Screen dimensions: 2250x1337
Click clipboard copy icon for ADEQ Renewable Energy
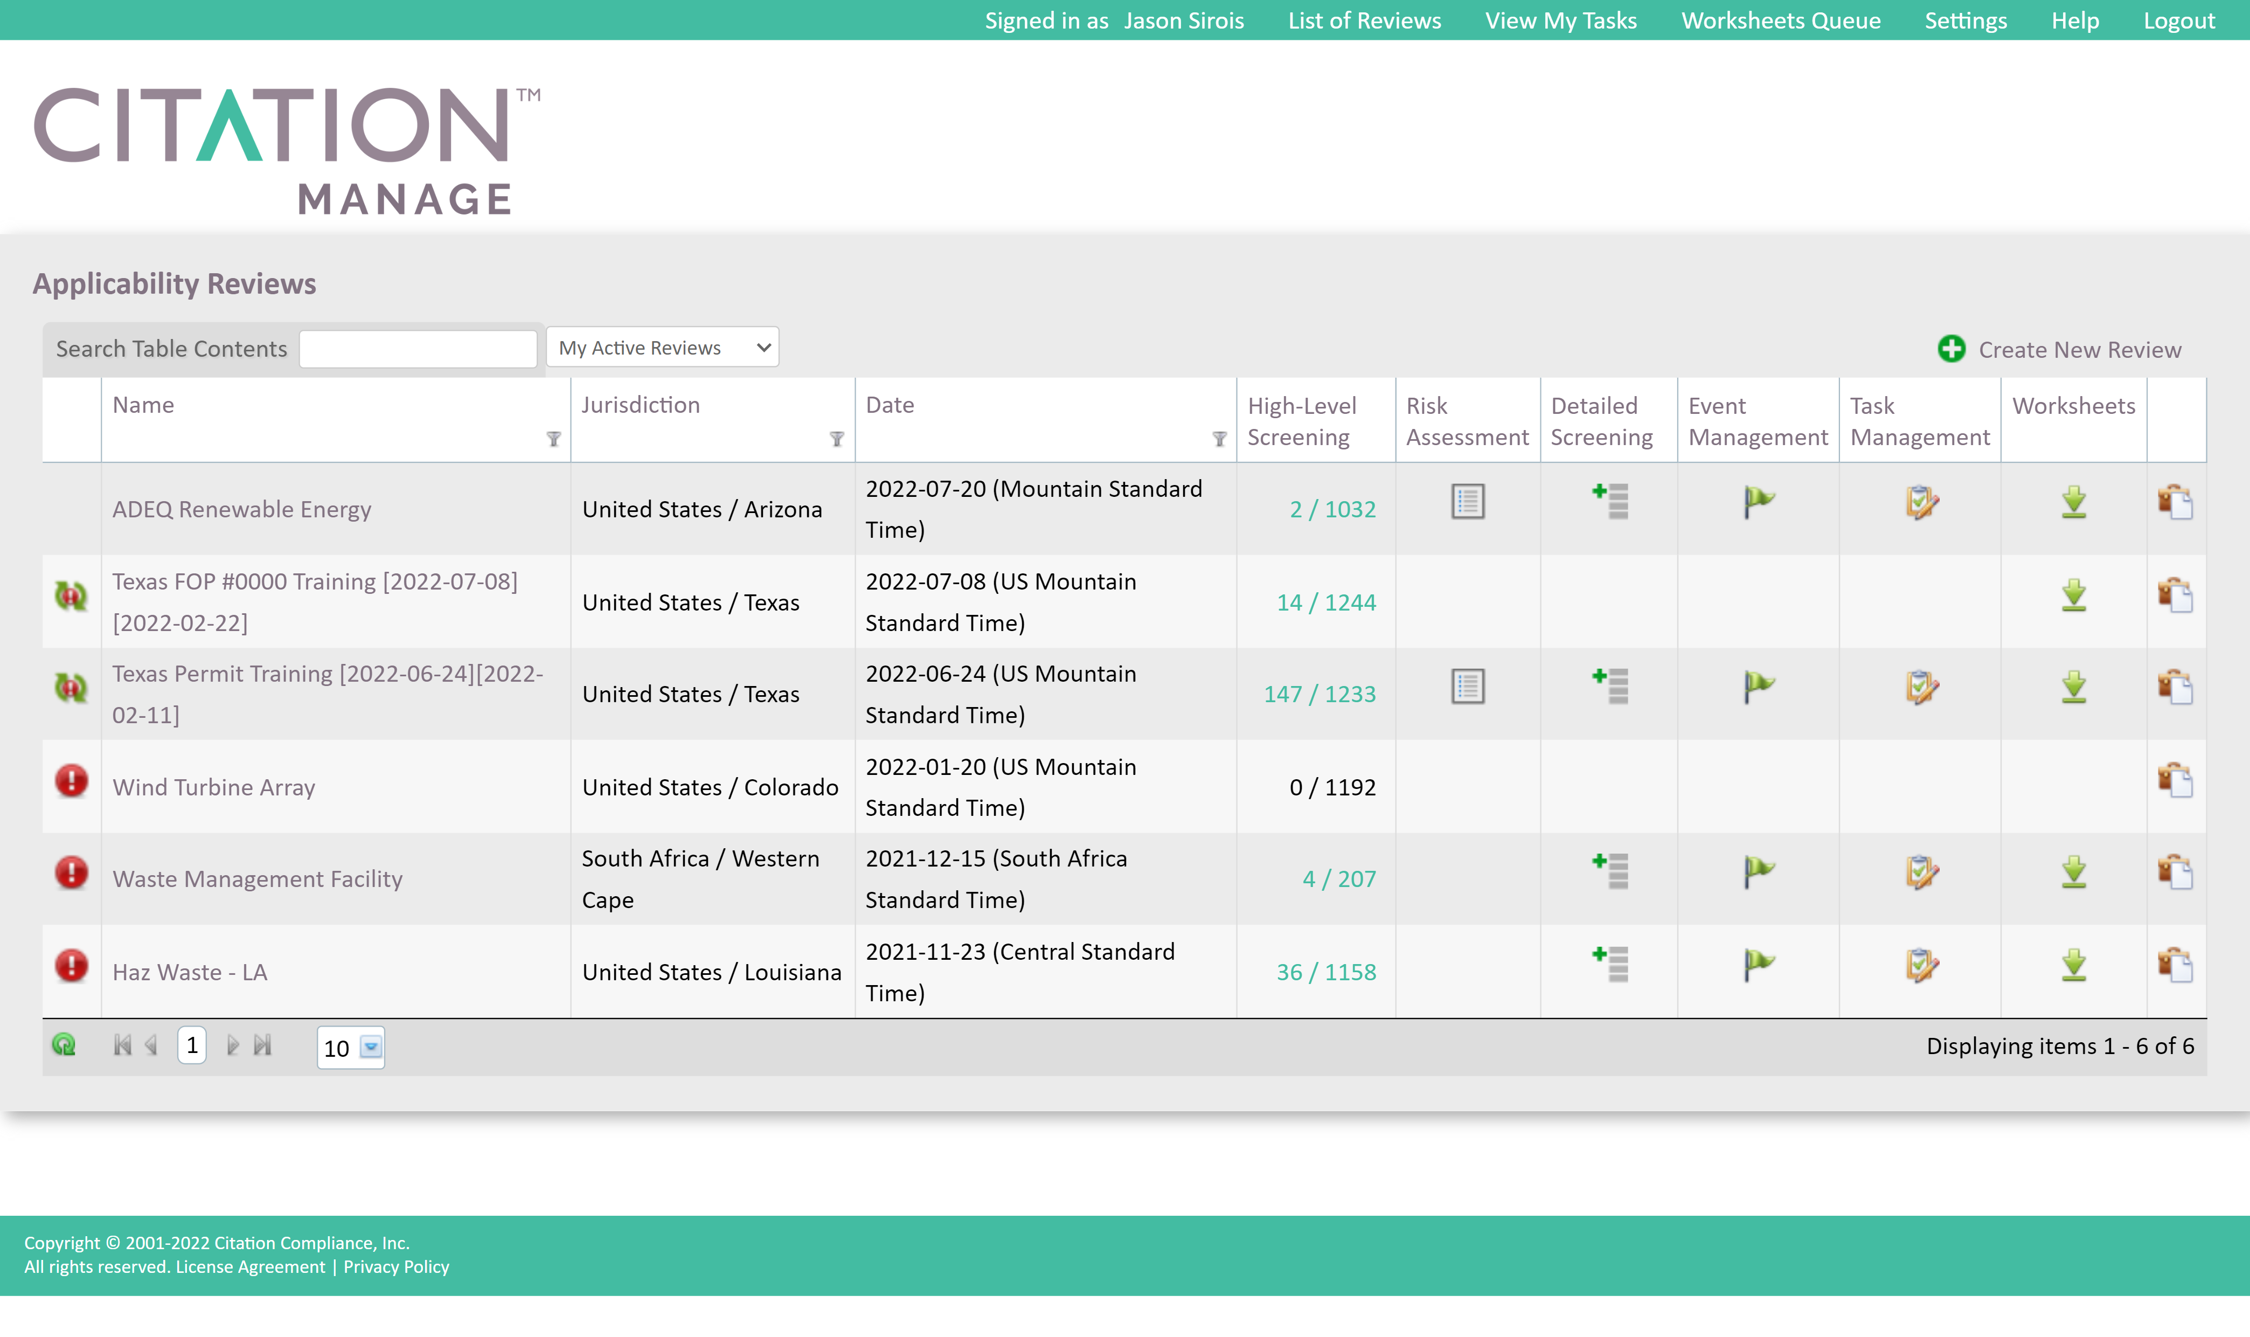[x=2175, y=502]
